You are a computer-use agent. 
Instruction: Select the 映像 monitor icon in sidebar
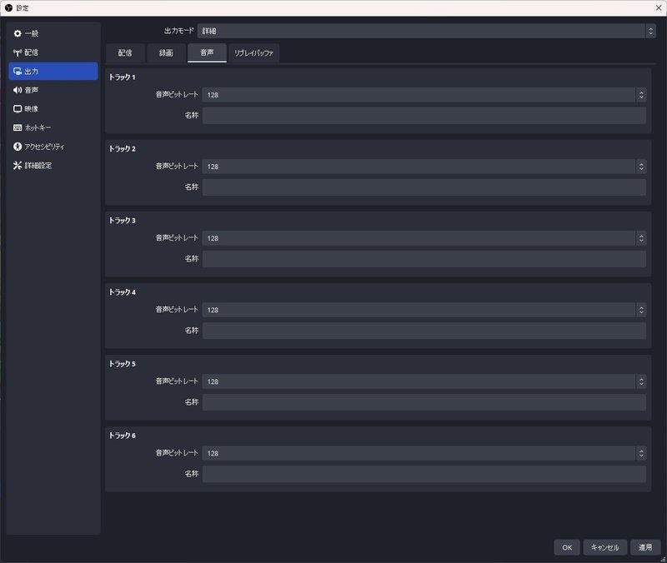pos(18,109)
